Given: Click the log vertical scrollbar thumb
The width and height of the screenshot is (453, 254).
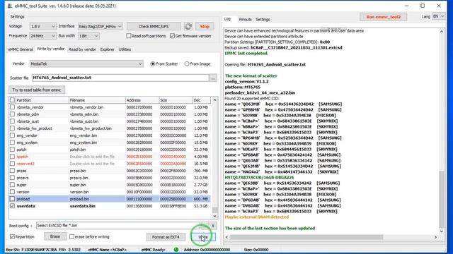Looking at the screenshot, I should click(x=441, y=199).
